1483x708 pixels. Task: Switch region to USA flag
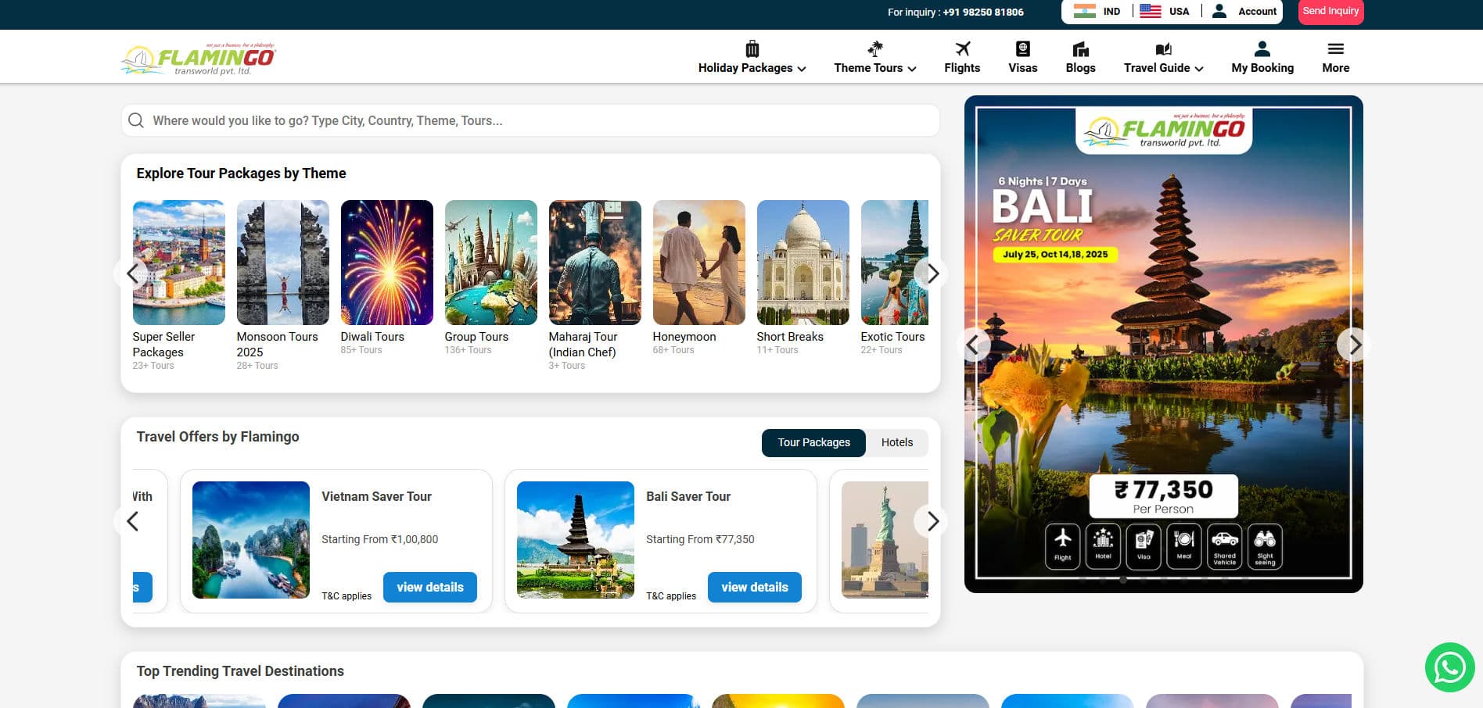1151,11
